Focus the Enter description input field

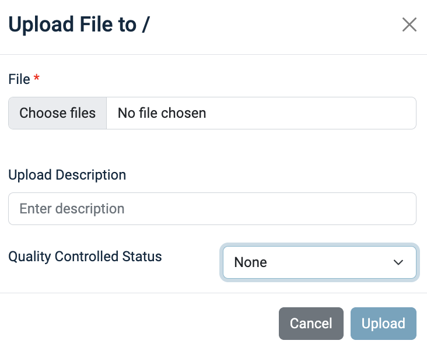point(212,209)
